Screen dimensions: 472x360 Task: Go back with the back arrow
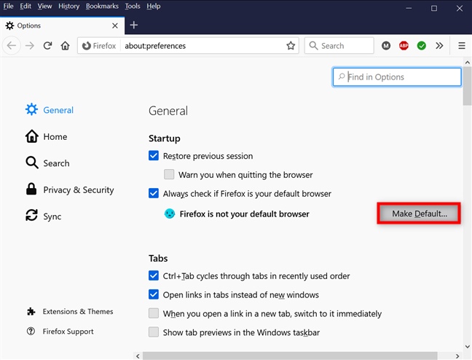click(12, 45)
